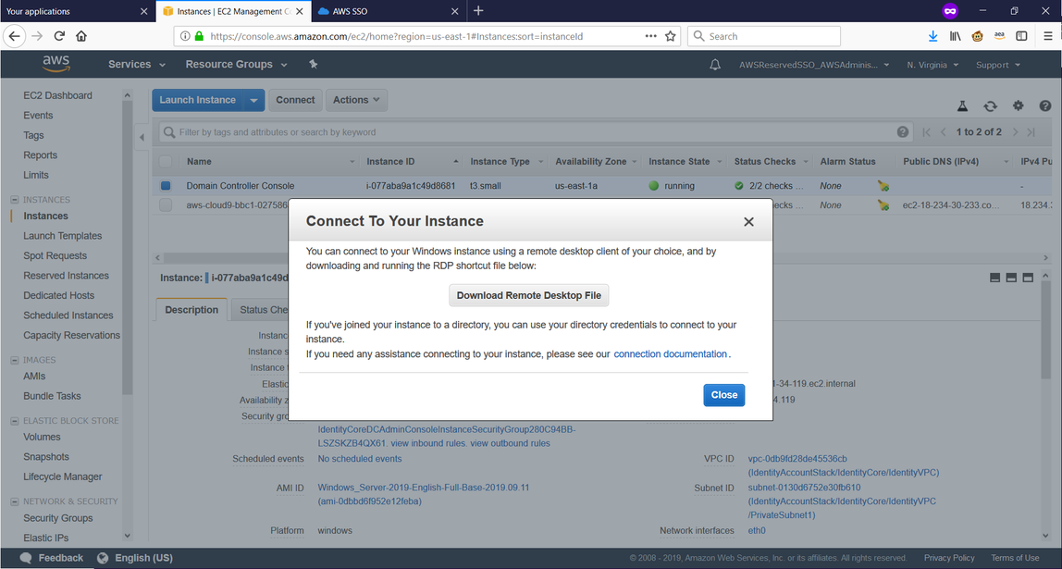Close the Connect To Your Instance dialog with X
1062x569 pixels.
748,221
